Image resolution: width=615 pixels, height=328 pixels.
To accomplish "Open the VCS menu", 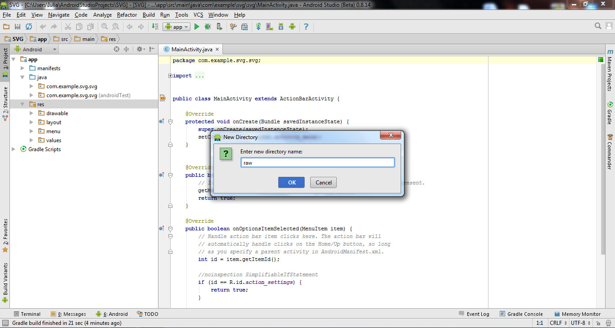I will pos(198,15).
